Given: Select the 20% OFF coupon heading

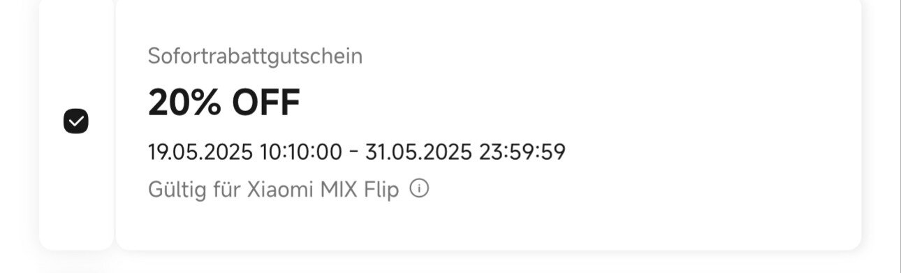Looking at the screenshot, I should click(x=224, y=103).
